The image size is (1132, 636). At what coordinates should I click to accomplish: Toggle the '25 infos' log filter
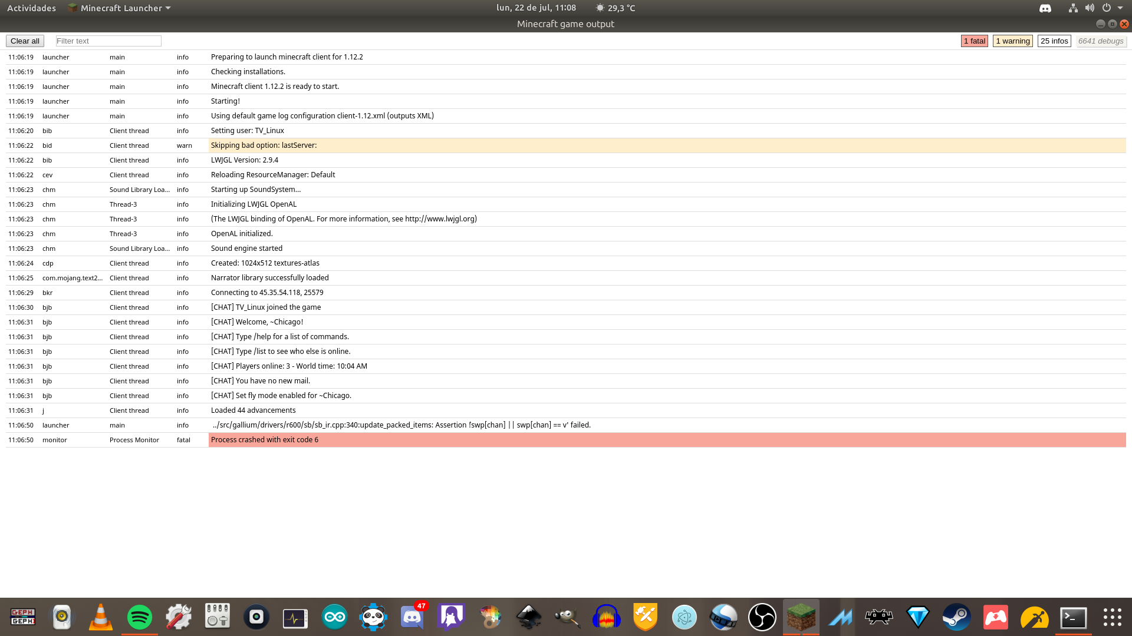[1054, 41]
